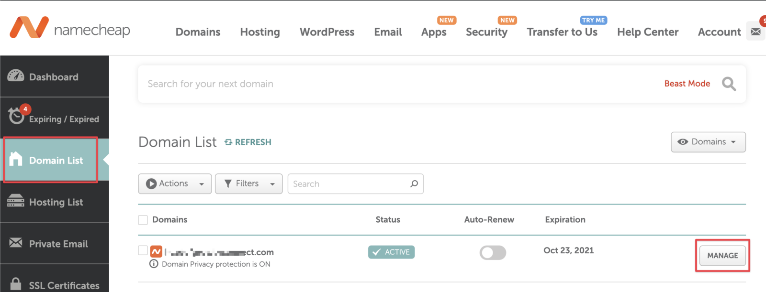Image resolution: width=766 pixels, height=292 pixels.
Task: Click the domain privacy info icon
Action: 154,264
